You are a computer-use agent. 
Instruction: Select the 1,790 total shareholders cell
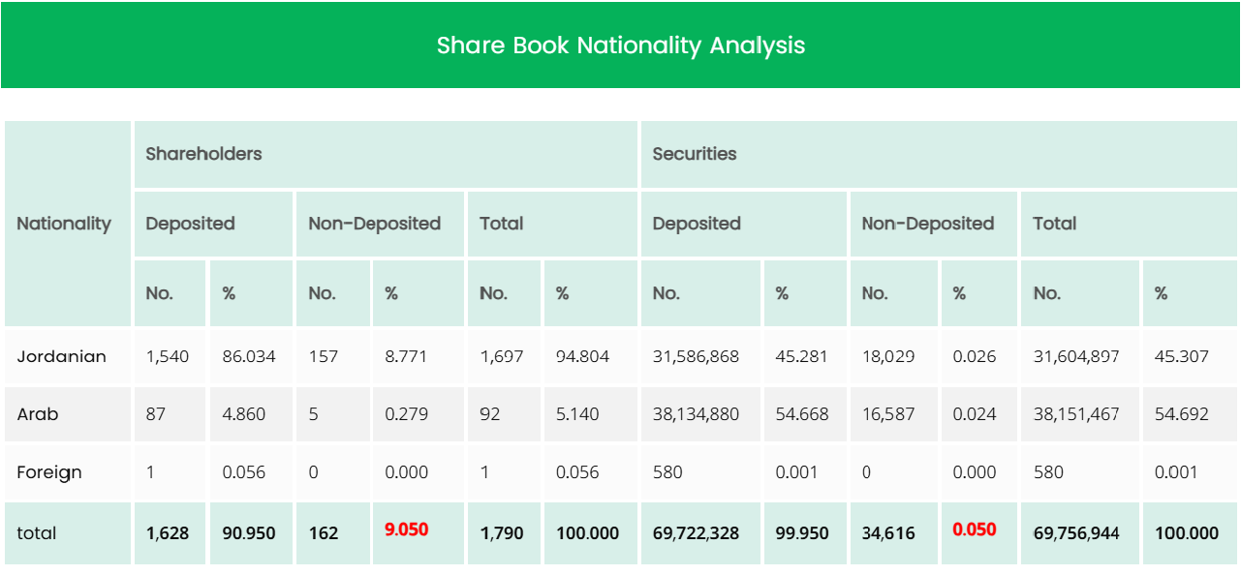point(501,532)
